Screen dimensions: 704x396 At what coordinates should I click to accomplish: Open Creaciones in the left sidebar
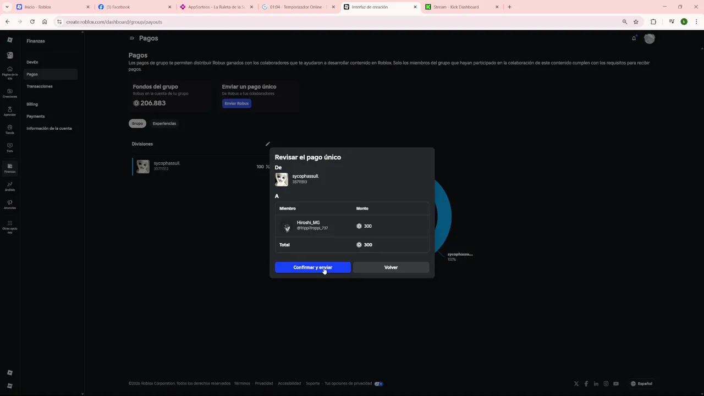point(9,94)
